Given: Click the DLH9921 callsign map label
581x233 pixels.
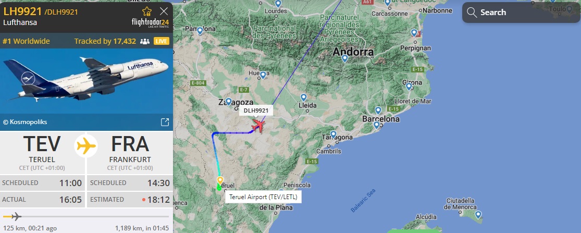Looking at the screenshot, I should pos(256,111).
